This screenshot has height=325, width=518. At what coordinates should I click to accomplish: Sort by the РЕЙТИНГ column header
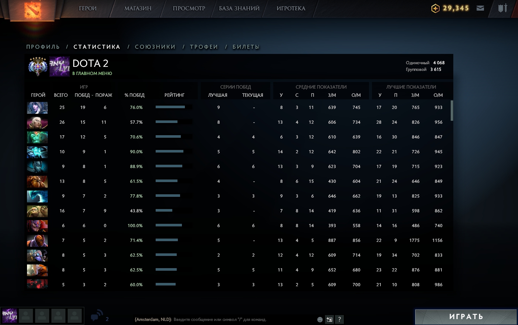click(x=175, y=95)
